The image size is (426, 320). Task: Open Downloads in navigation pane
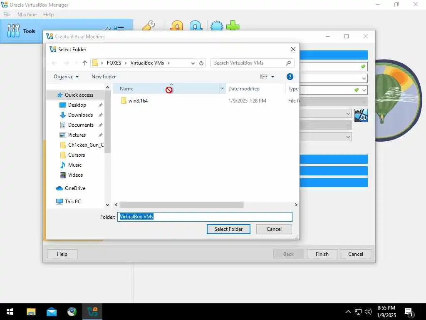coord(80,115)
